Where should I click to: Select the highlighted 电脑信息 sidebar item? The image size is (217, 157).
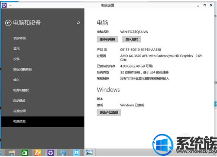point(43,122)
